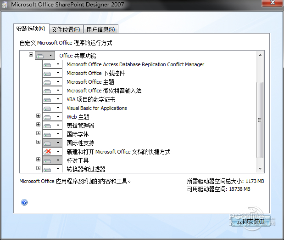Click the 立即安装(I) button
The height and width of the screenshot is (240, 284).
(251, 221)
